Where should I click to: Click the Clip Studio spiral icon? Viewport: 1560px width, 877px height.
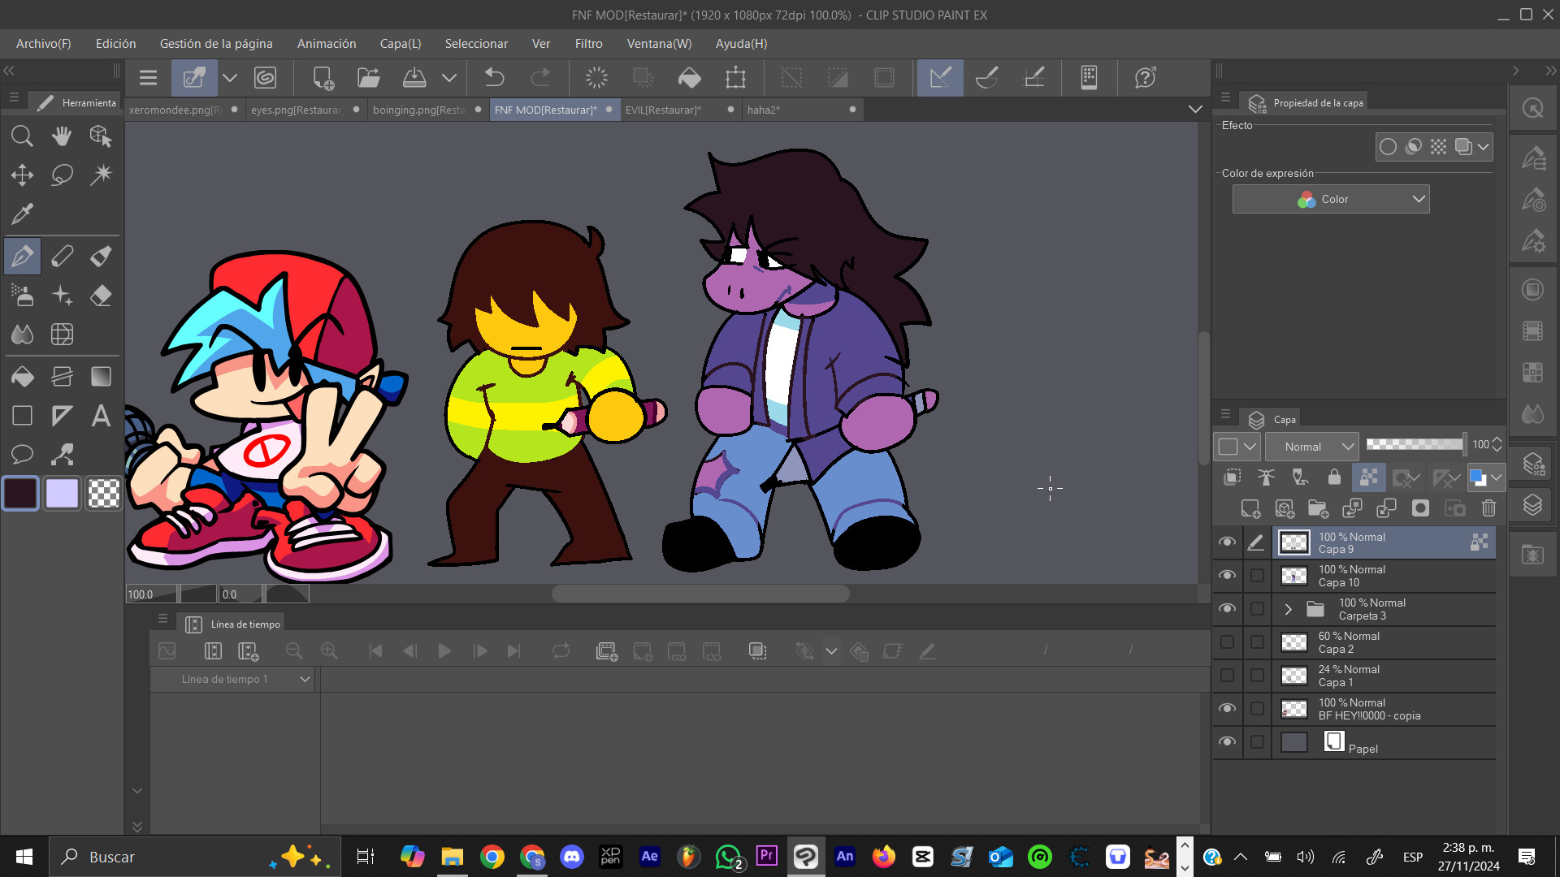pyautogui.click(x=265, y=78)
